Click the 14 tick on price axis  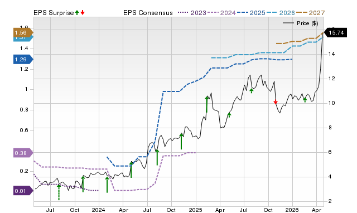(331, 54)
